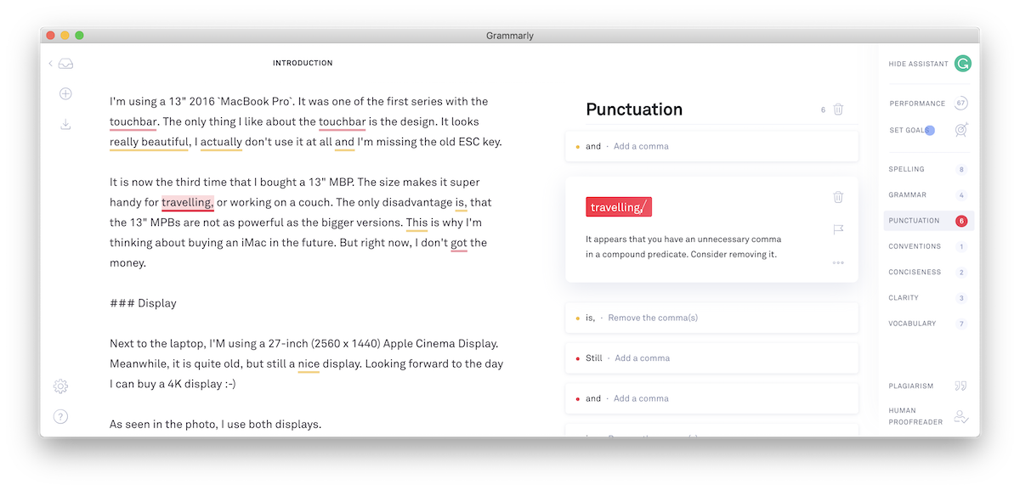Click the quotation mark icon beside Plagiarism
Viewport: 1020px width, 490px height.
point(961,386)
